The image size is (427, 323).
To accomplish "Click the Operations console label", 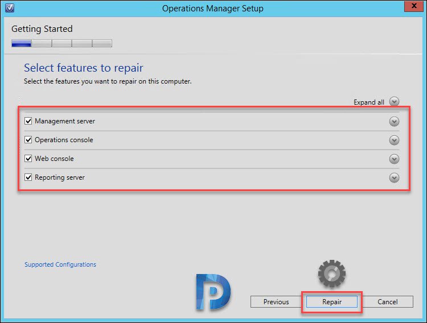I will (64, 140).
